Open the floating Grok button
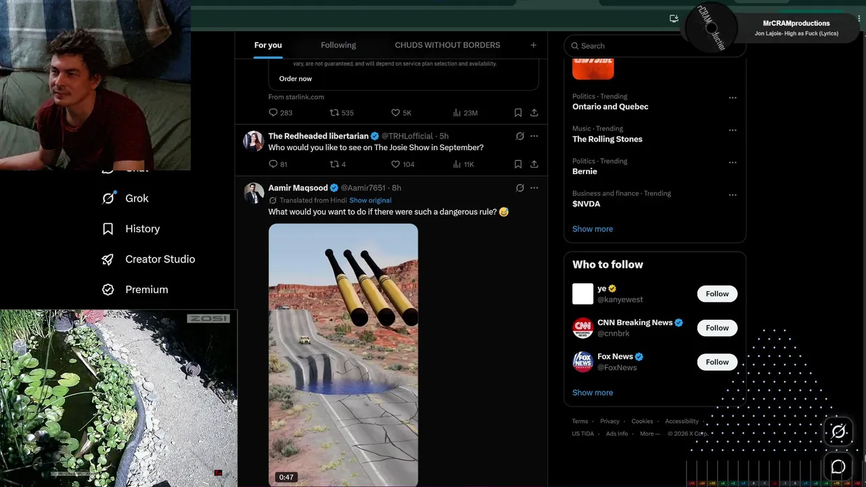 pyautogui.click(x=838, y=432)
